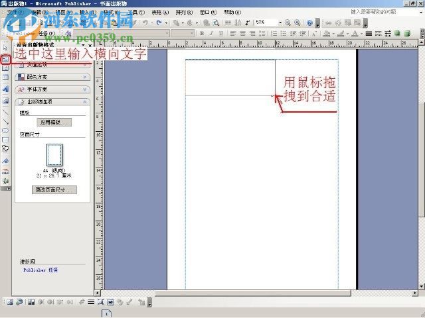This screenshot has width=425, height=318.
Task: Apply Numbering list formatting
Action: coord(274,34)
